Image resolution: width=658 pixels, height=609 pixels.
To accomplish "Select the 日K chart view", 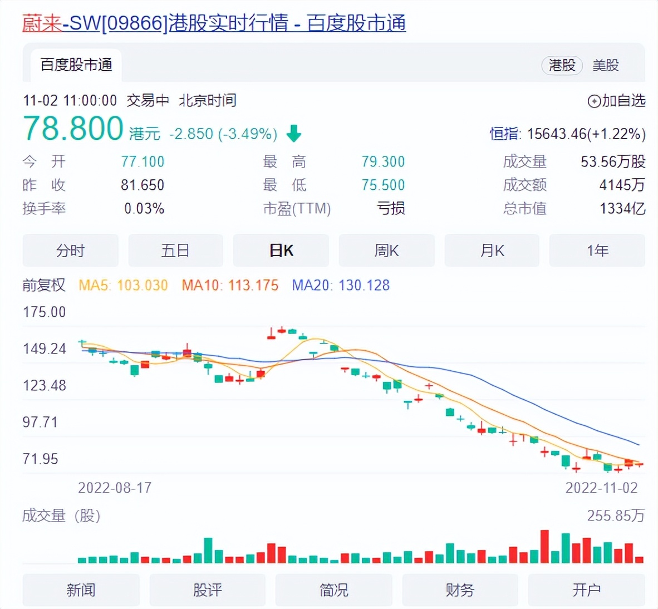I will [281, 251].
